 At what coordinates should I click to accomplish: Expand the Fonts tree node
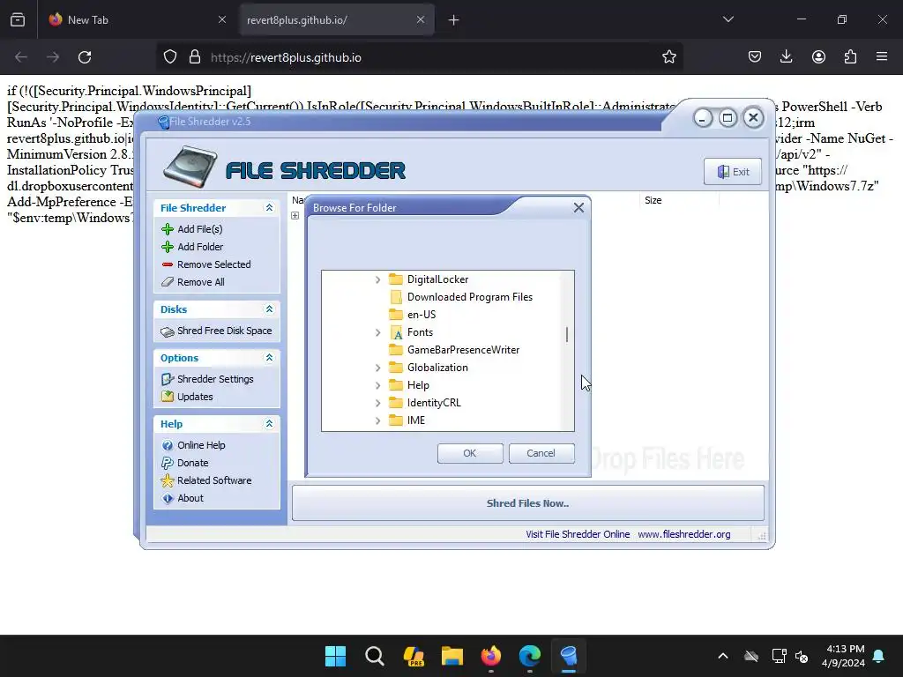(x=377, y=332)
